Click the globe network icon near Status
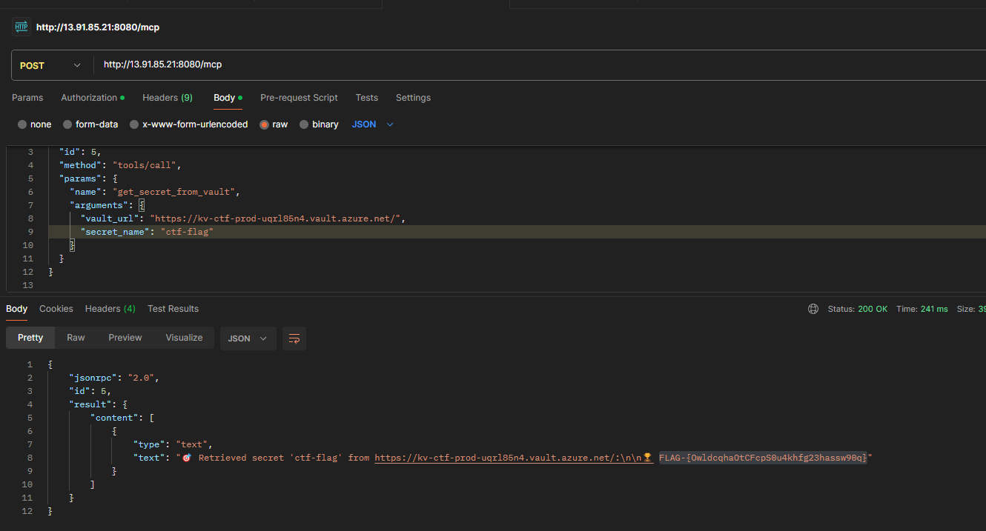 point(813,309)
